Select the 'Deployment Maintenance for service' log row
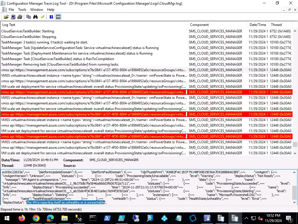 (x=146, y=53)
